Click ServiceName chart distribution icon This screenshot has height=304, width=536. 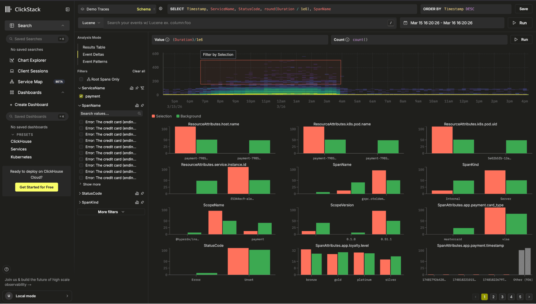[x=131, y=88]
